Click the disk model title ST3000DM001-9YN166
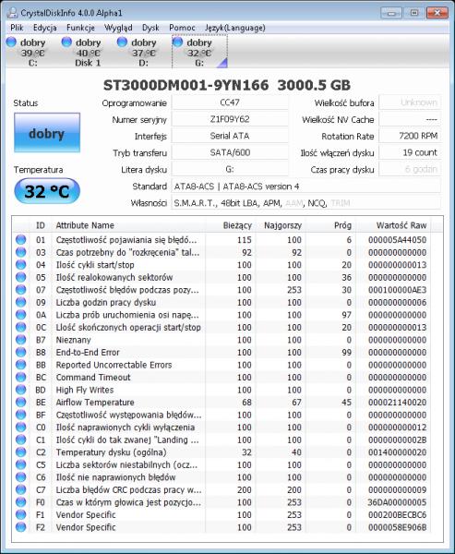 [186, 85]
